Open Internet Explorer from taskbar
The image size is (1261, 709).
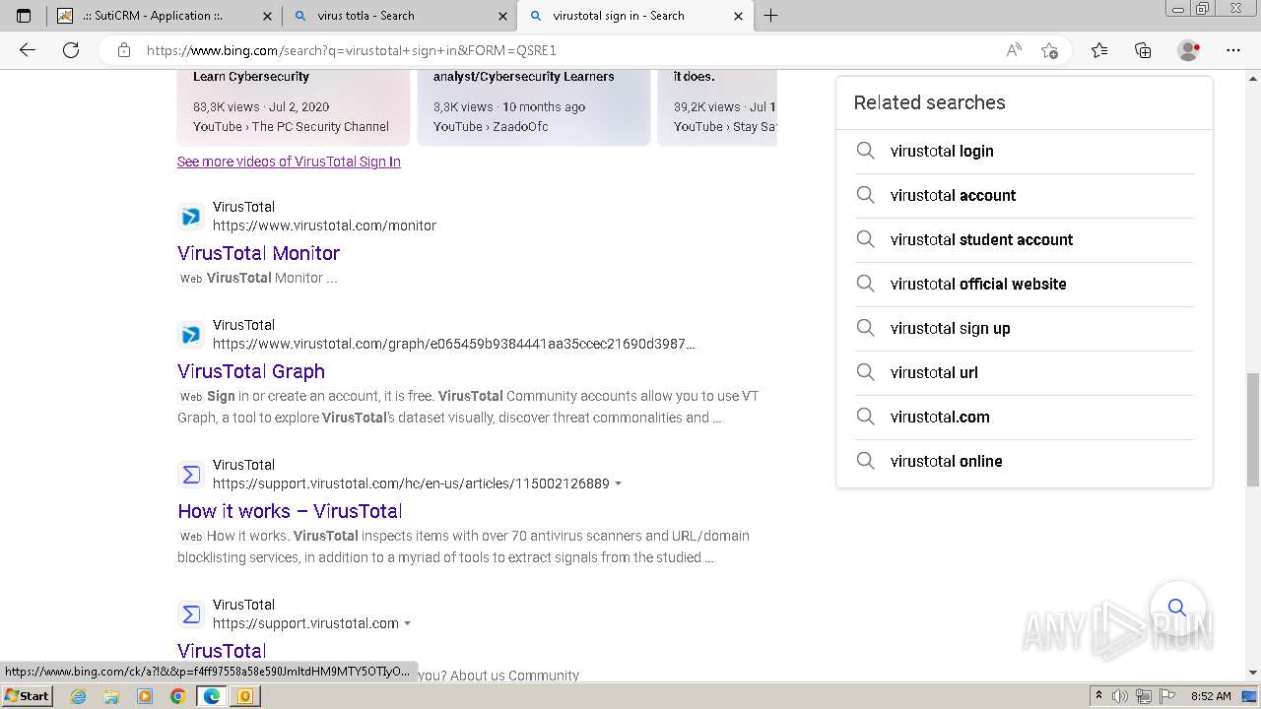click(78, 696)
